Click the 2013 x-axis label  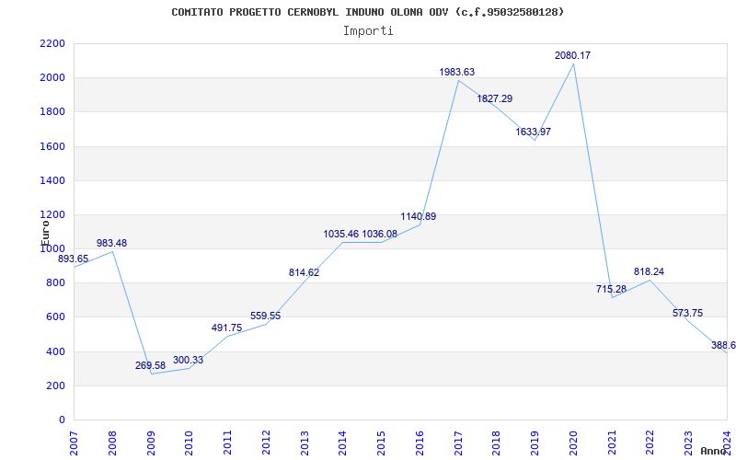point(305,443)
